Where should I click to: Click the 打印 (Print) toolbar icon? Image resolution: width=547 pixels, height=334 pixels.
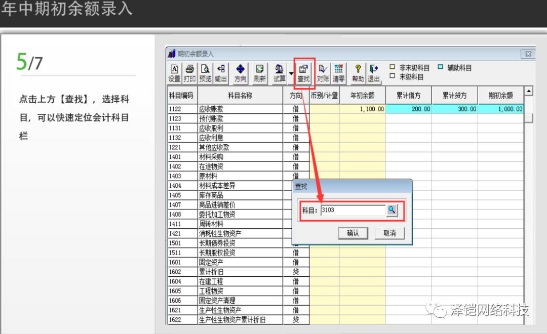pyautogui.click(x=189, y=73)
